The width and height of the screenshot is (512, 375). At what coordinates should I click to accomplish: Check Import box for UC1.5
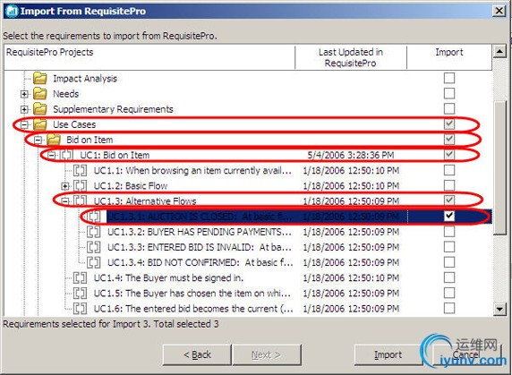click(x=449, y=293)
